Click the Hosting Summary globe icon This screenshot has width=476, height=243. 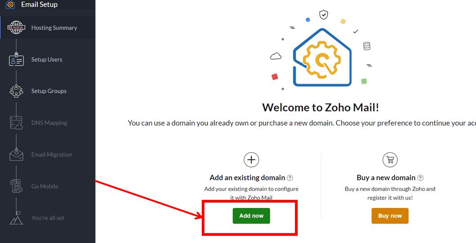click(16, 28)
